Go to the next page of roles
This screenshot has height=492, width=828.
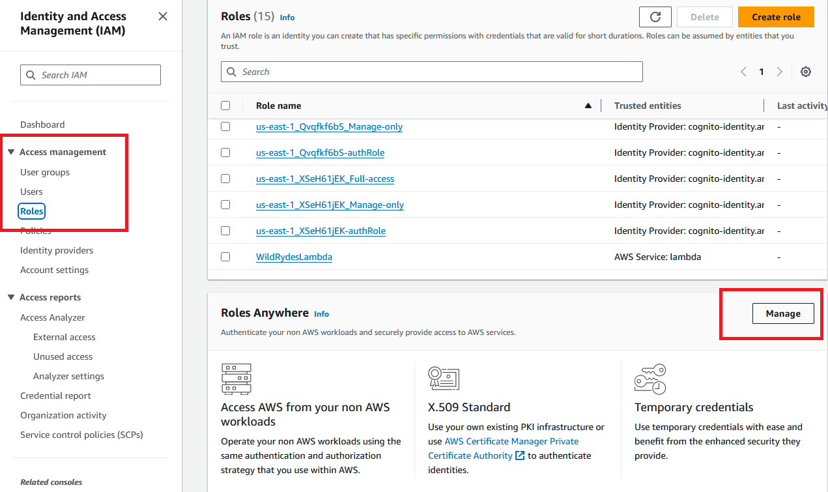click(780, 72)
